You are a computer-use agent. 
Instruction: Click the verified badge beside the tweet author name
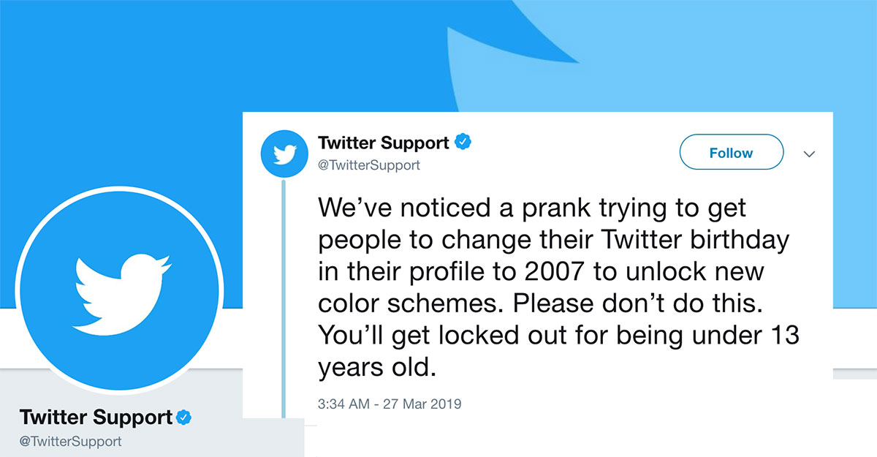[463, 142]
